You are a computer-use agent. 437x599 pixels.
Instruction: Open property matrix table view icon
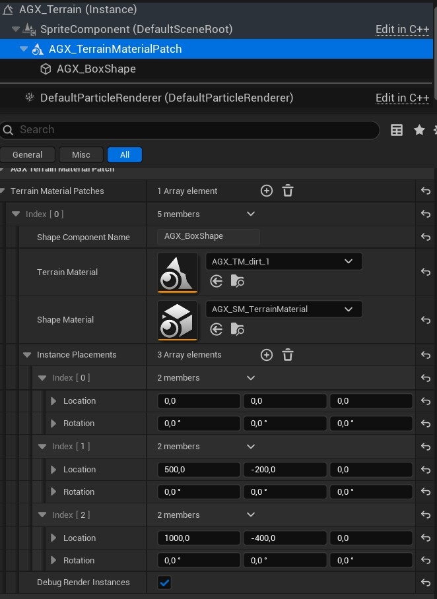397,130
